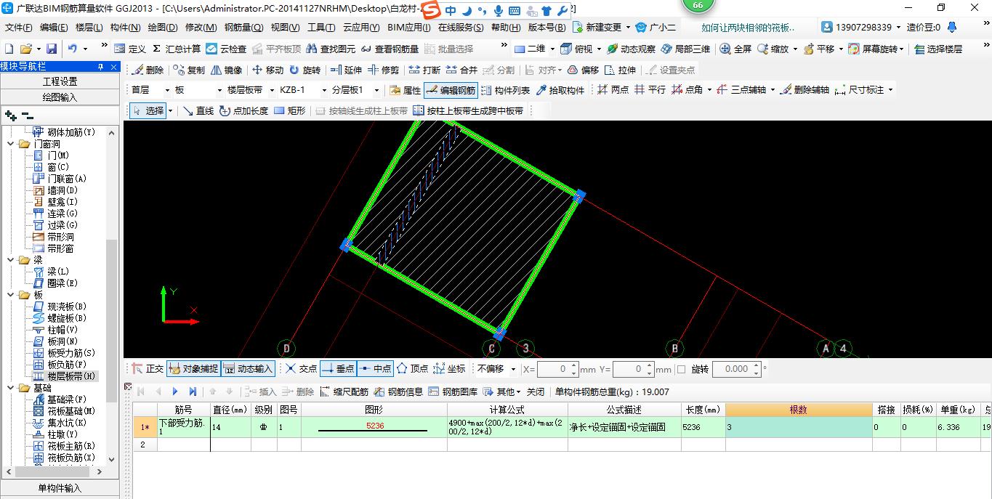Viewport: 992px width, 499px height.
Task: Click the undo arrow icon
Action: (73, 49)
